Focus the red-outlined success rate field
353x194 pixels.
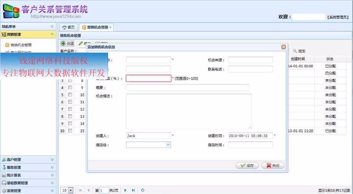(x=149, y=78)
